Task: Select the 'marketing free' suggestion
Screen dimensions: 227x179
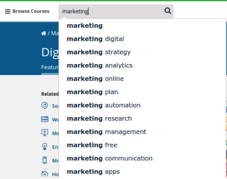Action: pos(92,145)
